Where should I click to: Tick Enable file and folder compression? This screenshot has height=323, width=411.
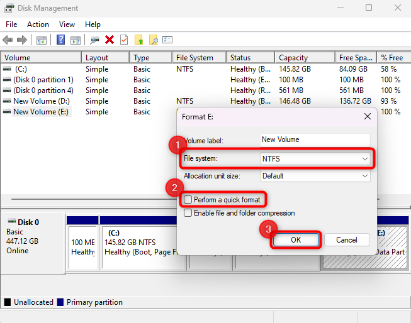pos(188,213)
